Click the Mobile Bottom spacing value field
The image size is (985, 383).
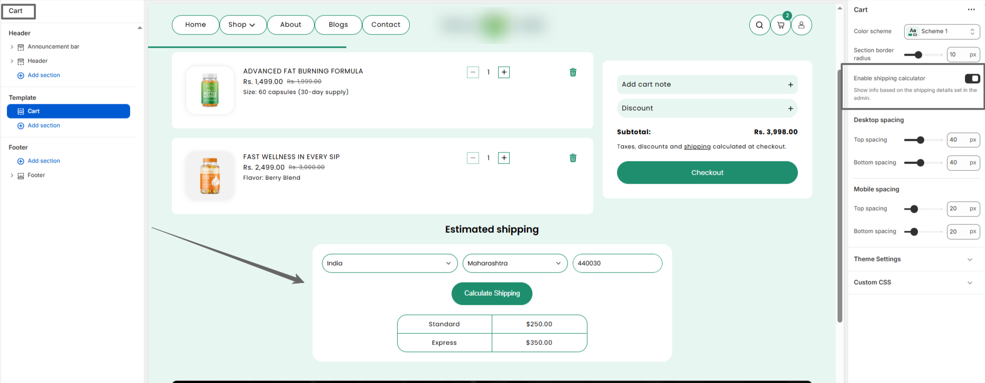(963, 232)
